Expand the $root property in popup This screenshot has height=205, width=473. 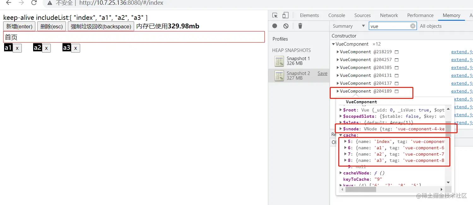click(340, 110)
